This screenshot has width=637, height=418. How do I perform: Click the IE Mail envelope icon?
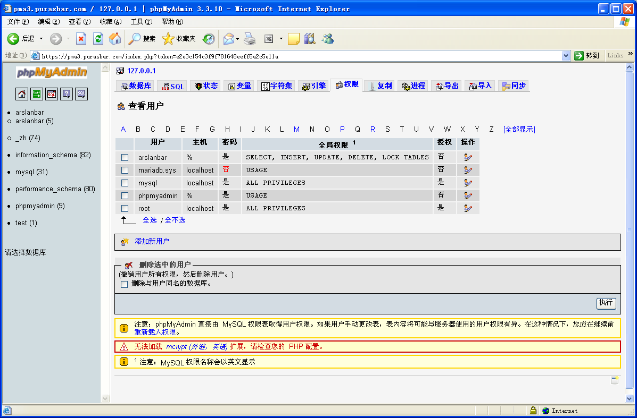(x=229, y=39)
